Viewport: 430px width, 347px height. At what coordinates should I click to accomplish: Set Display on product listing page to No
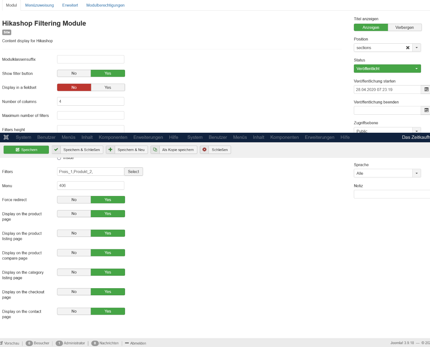tap(74, 233)
